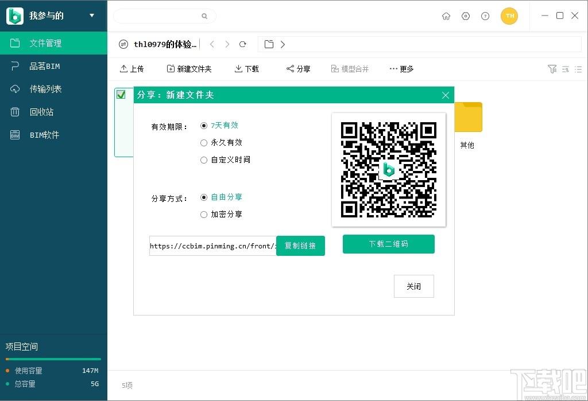
Task: Expand the 我参与的 project dropdown arrow
Action: click(92, 15)
